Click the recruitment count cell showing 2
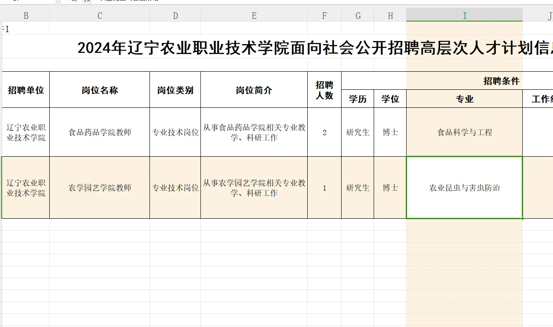Viewport: 553px width, 327px height. point(324,132)
